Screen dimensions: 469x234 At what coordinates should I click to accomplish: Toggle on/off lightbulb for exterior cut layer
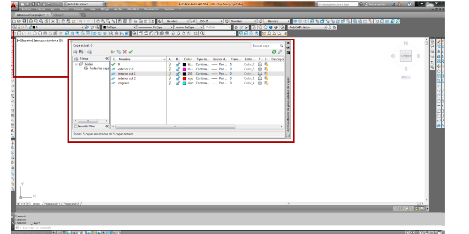click(x=170, y=69)
